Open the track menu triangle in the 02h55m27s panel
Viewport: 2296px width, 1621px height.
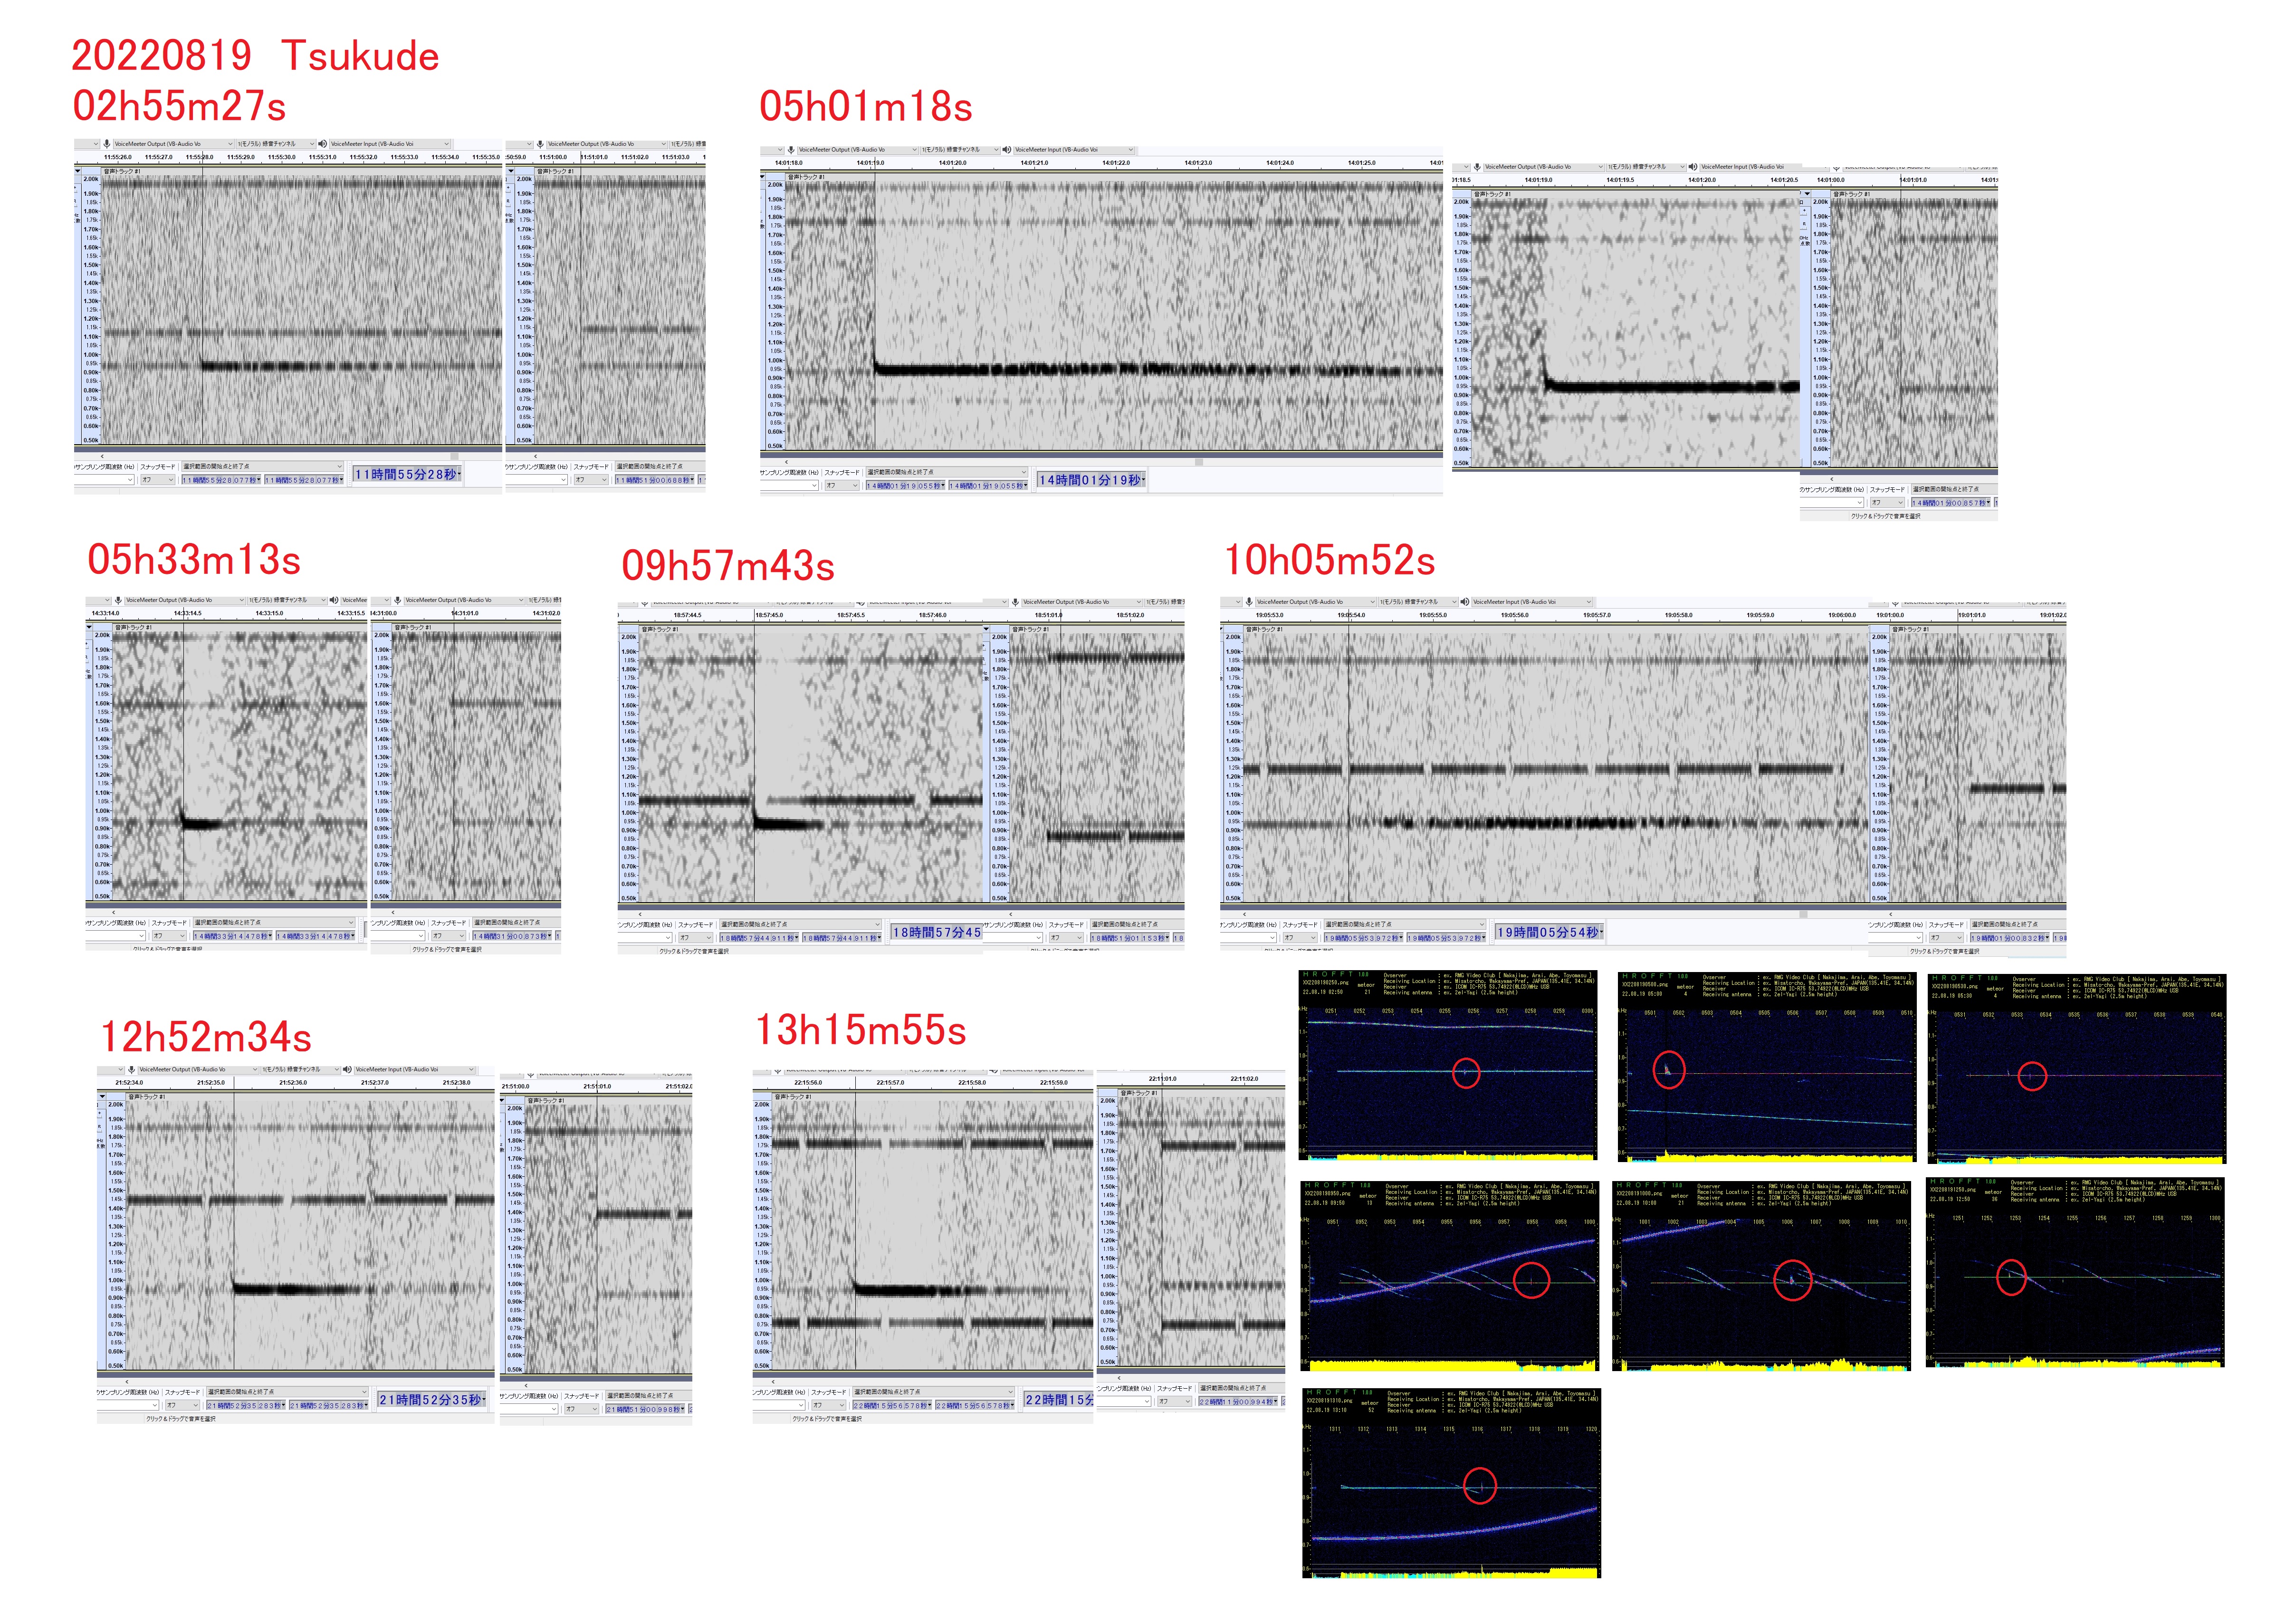tap(78, 171)
